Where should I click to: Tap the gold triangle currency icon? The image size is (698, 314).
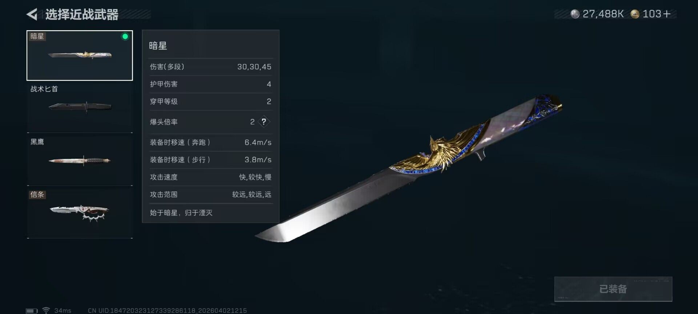coord(635,14)
